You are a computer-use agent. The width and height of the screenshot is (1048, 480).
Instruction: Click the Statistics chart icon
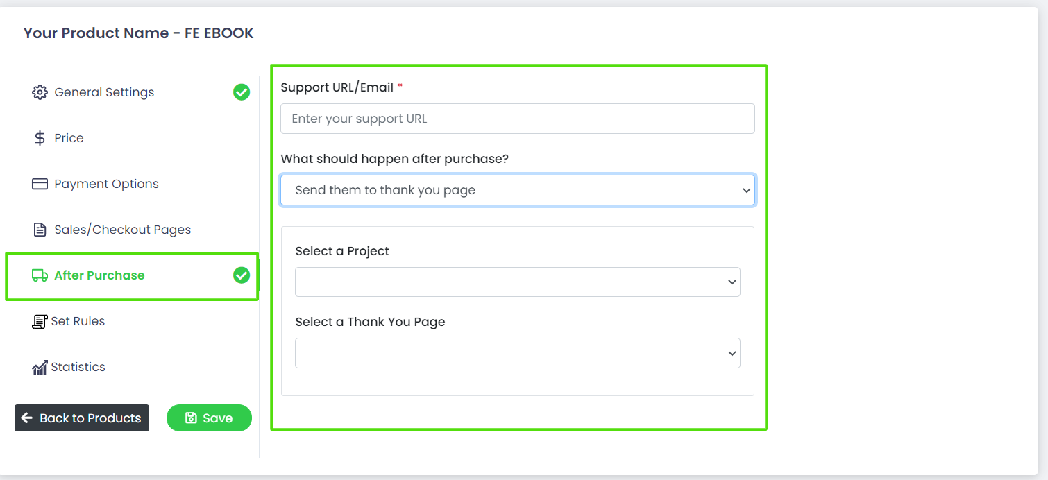[40, 368]
